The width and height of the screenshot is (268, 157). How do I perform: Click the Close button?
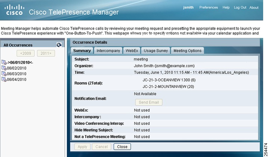tap(122, 147)
